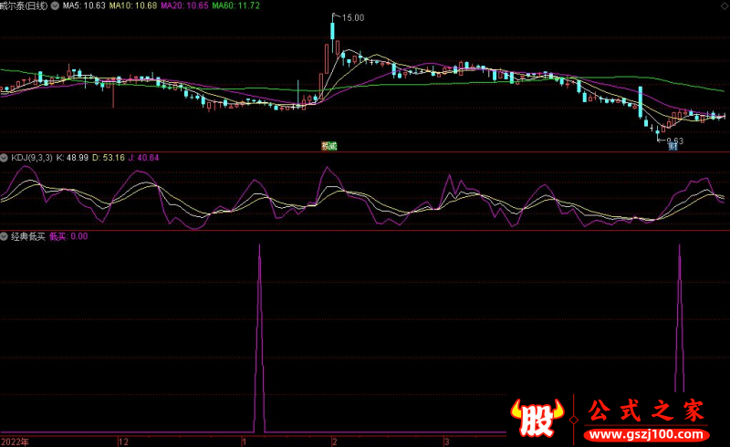
Task: Click the month 12 marker on time axis
Action: tap(123, 441)
